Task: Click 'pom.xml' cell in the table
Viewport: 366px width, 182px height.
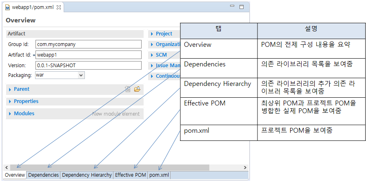Action: pyautogui.click(x=219, y=133)
